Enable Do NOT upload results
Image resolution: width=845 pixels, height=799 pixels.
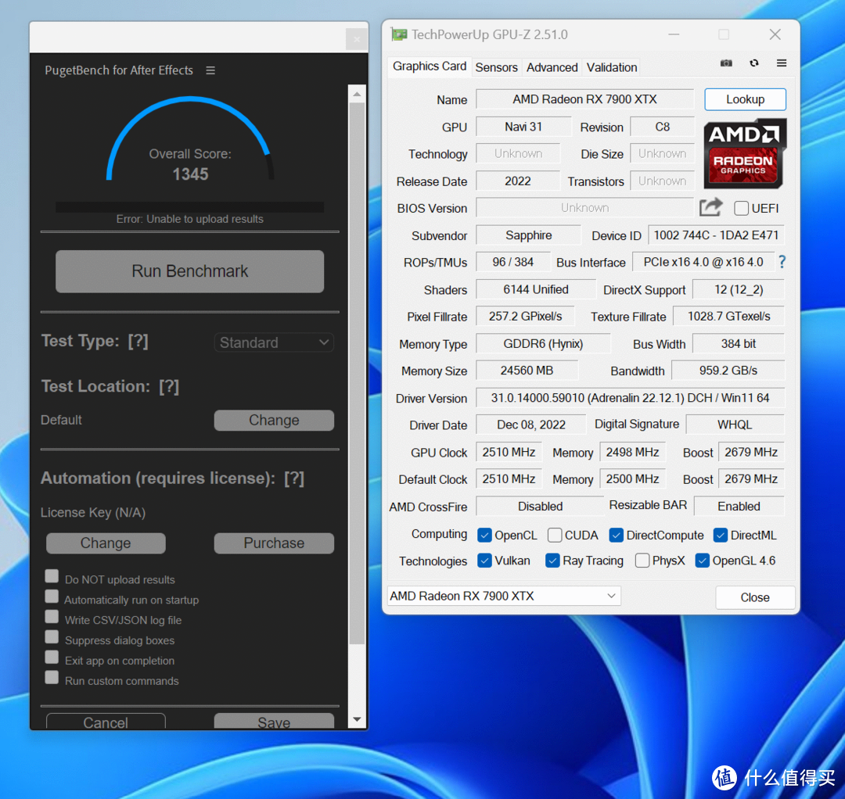52,576
